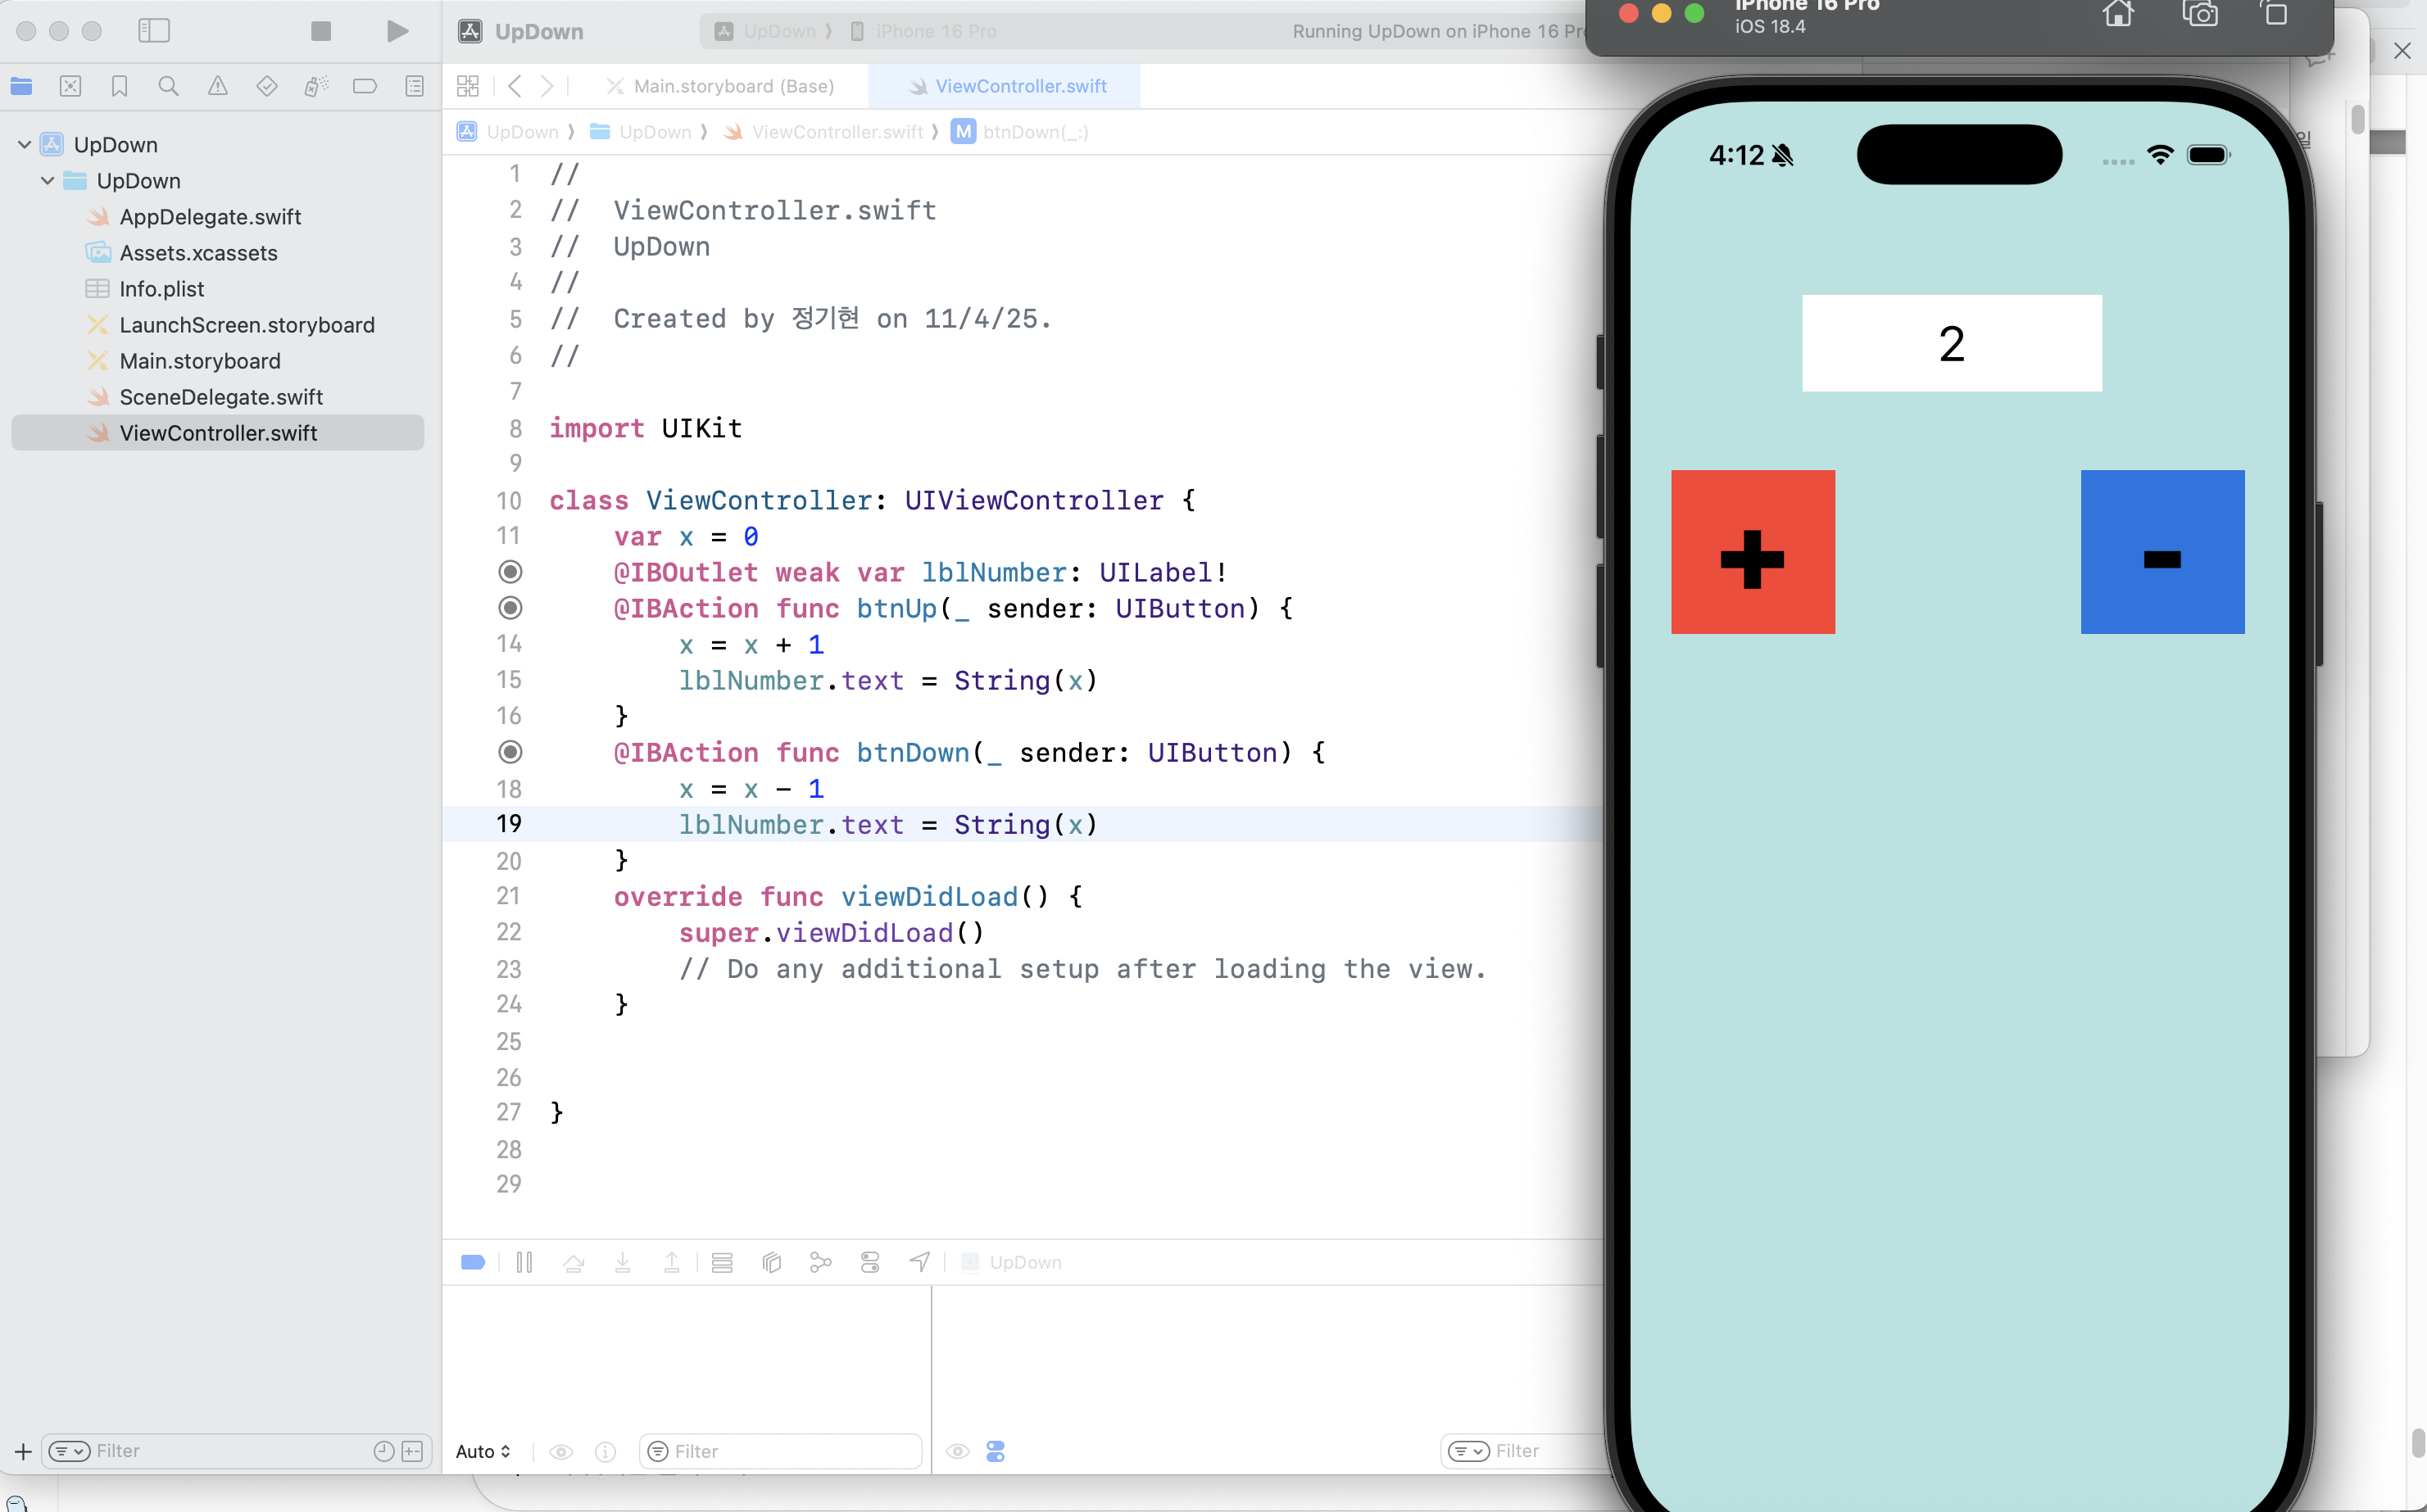Screen dimensions: 2427x1512
Task: Open the Bookmark navigator icon
Action: [119, 86]
